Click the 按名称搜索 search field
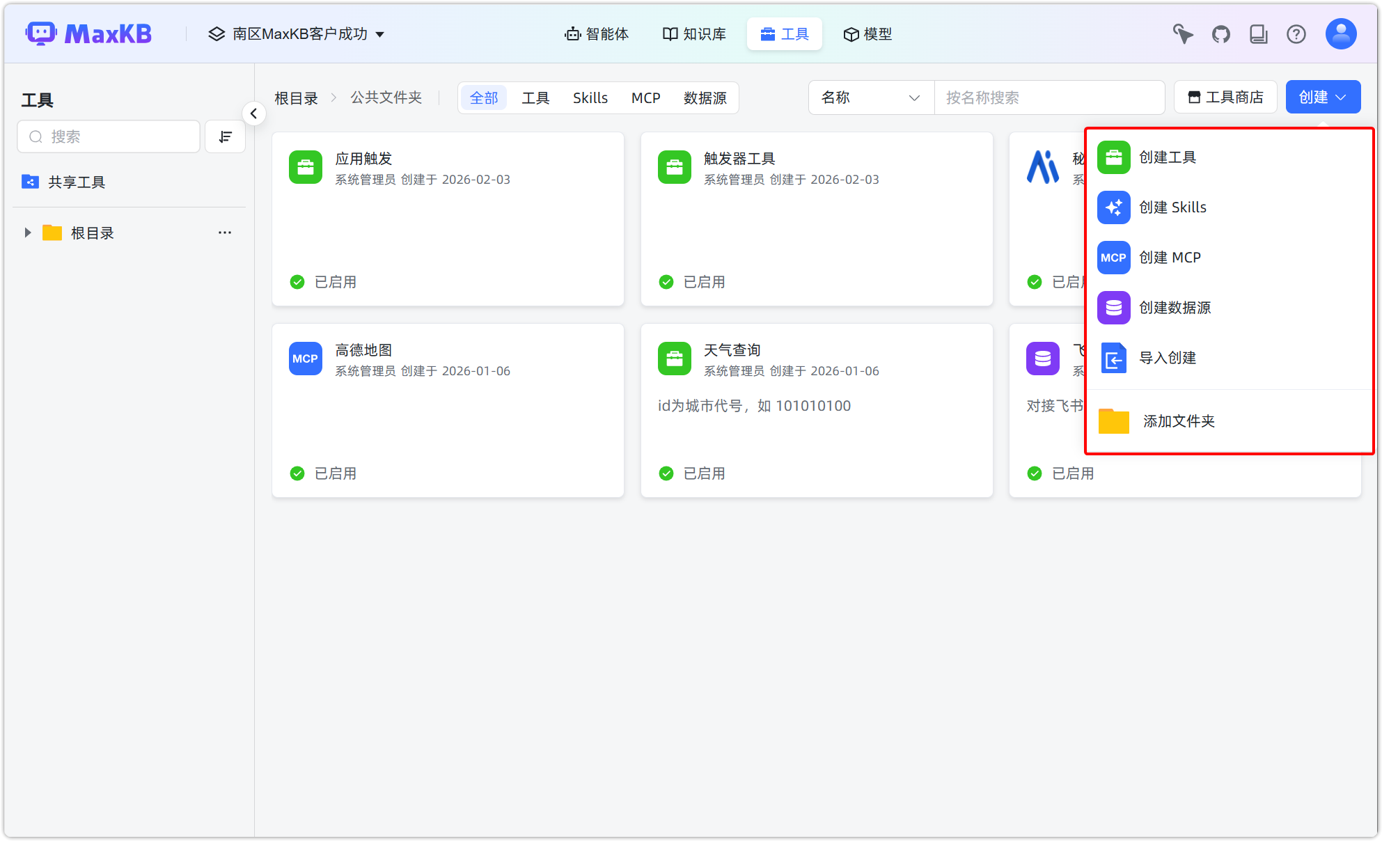The height and width of the screenshot is (841, 1382). [x=1049, y=97]
